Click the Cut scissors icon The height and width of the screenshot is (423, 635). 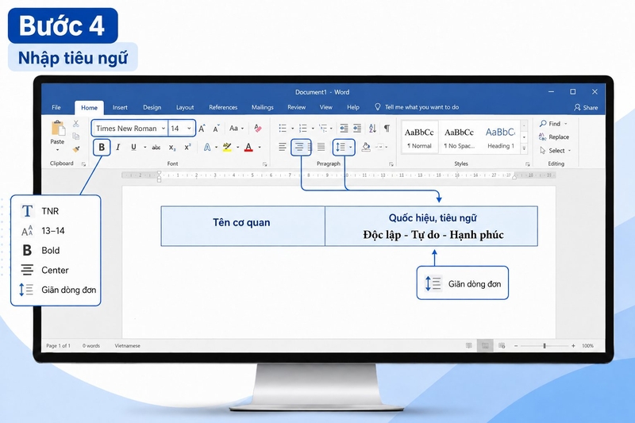point(75,124)
